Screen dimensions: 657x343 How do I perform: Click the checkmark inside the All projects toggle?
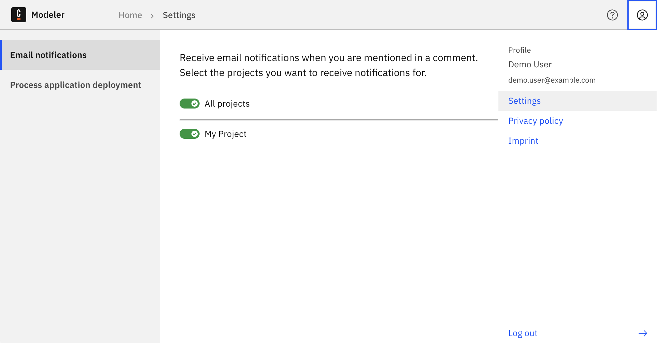click(194, 103)
